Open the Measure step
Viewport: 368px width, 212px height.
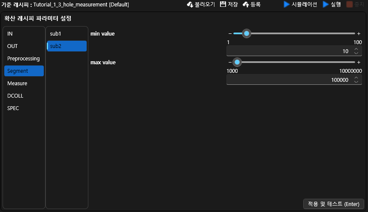pyautogui.click(x=17, y=84)
